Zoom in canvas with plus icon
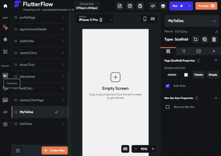This screenshot has height=156, width=221. tap(153, 149)
